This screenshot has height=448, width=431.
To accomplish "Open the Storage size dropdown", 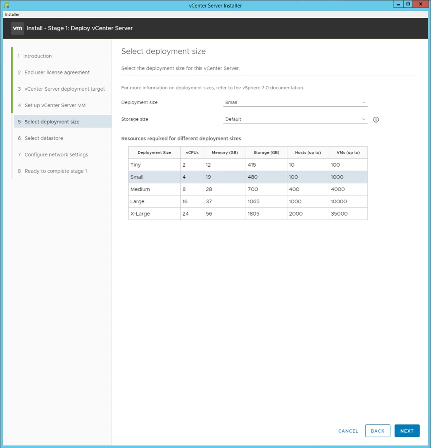I will tap(295, 119).
